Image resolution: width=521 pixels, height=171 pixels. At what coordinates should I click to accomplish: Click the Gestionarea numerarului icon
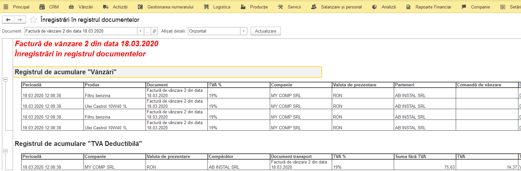click(x=140, y=7)
